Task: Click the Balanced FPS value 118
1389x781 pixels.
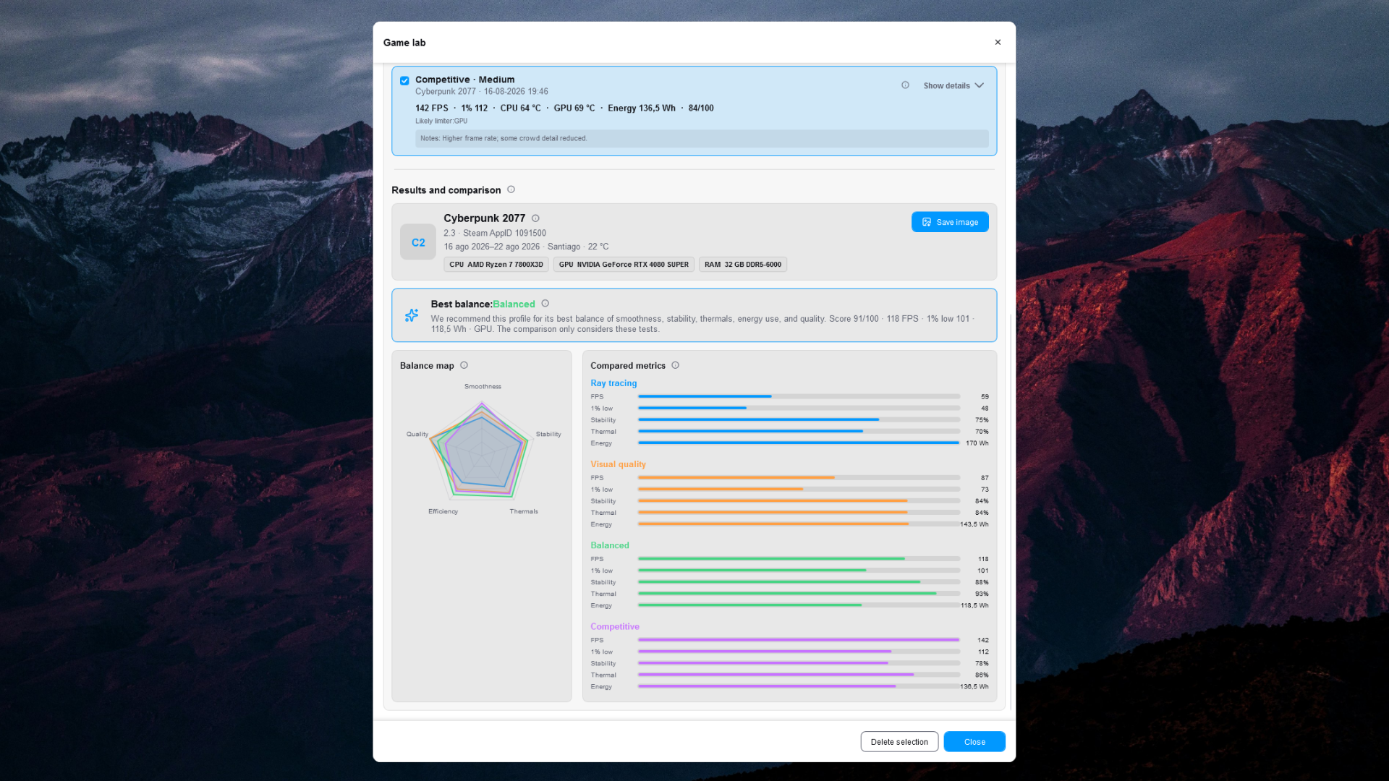Action: tap(983, 559)
